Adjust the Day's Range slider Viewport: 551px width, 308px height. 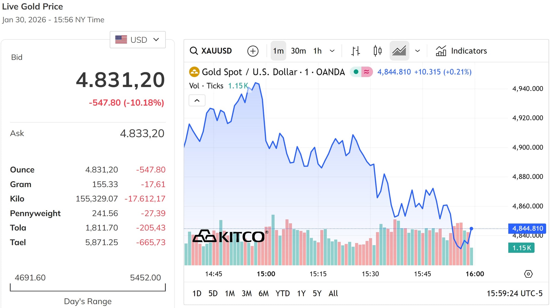[x=88, y=287]
